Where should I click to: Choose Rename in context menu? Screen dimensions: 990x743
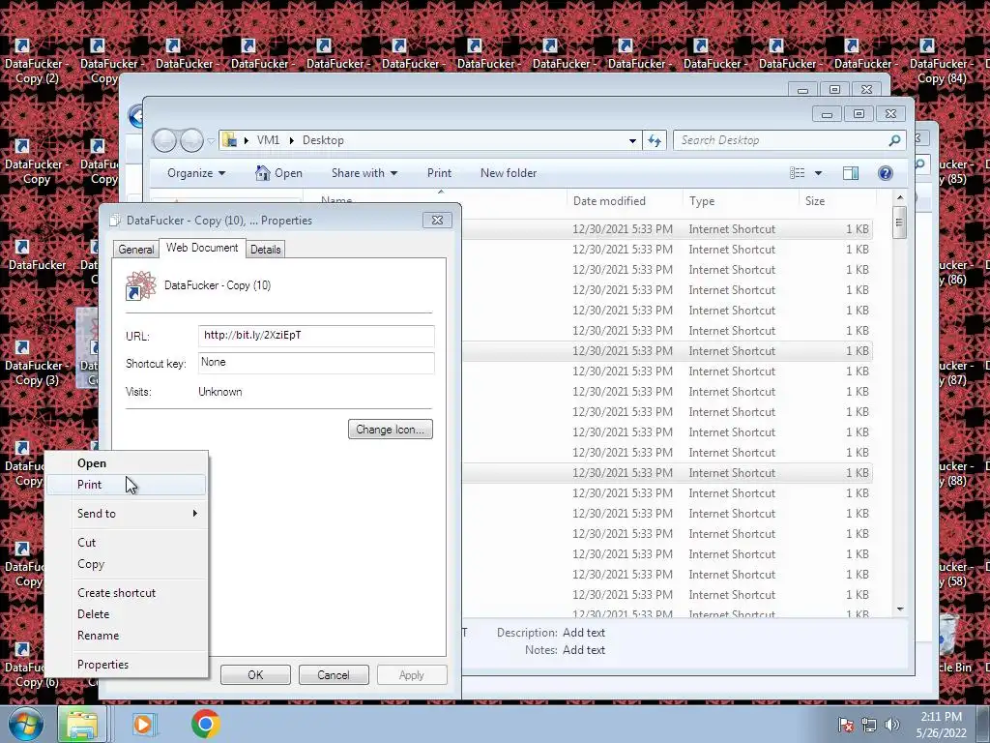[x=127, y=636]
